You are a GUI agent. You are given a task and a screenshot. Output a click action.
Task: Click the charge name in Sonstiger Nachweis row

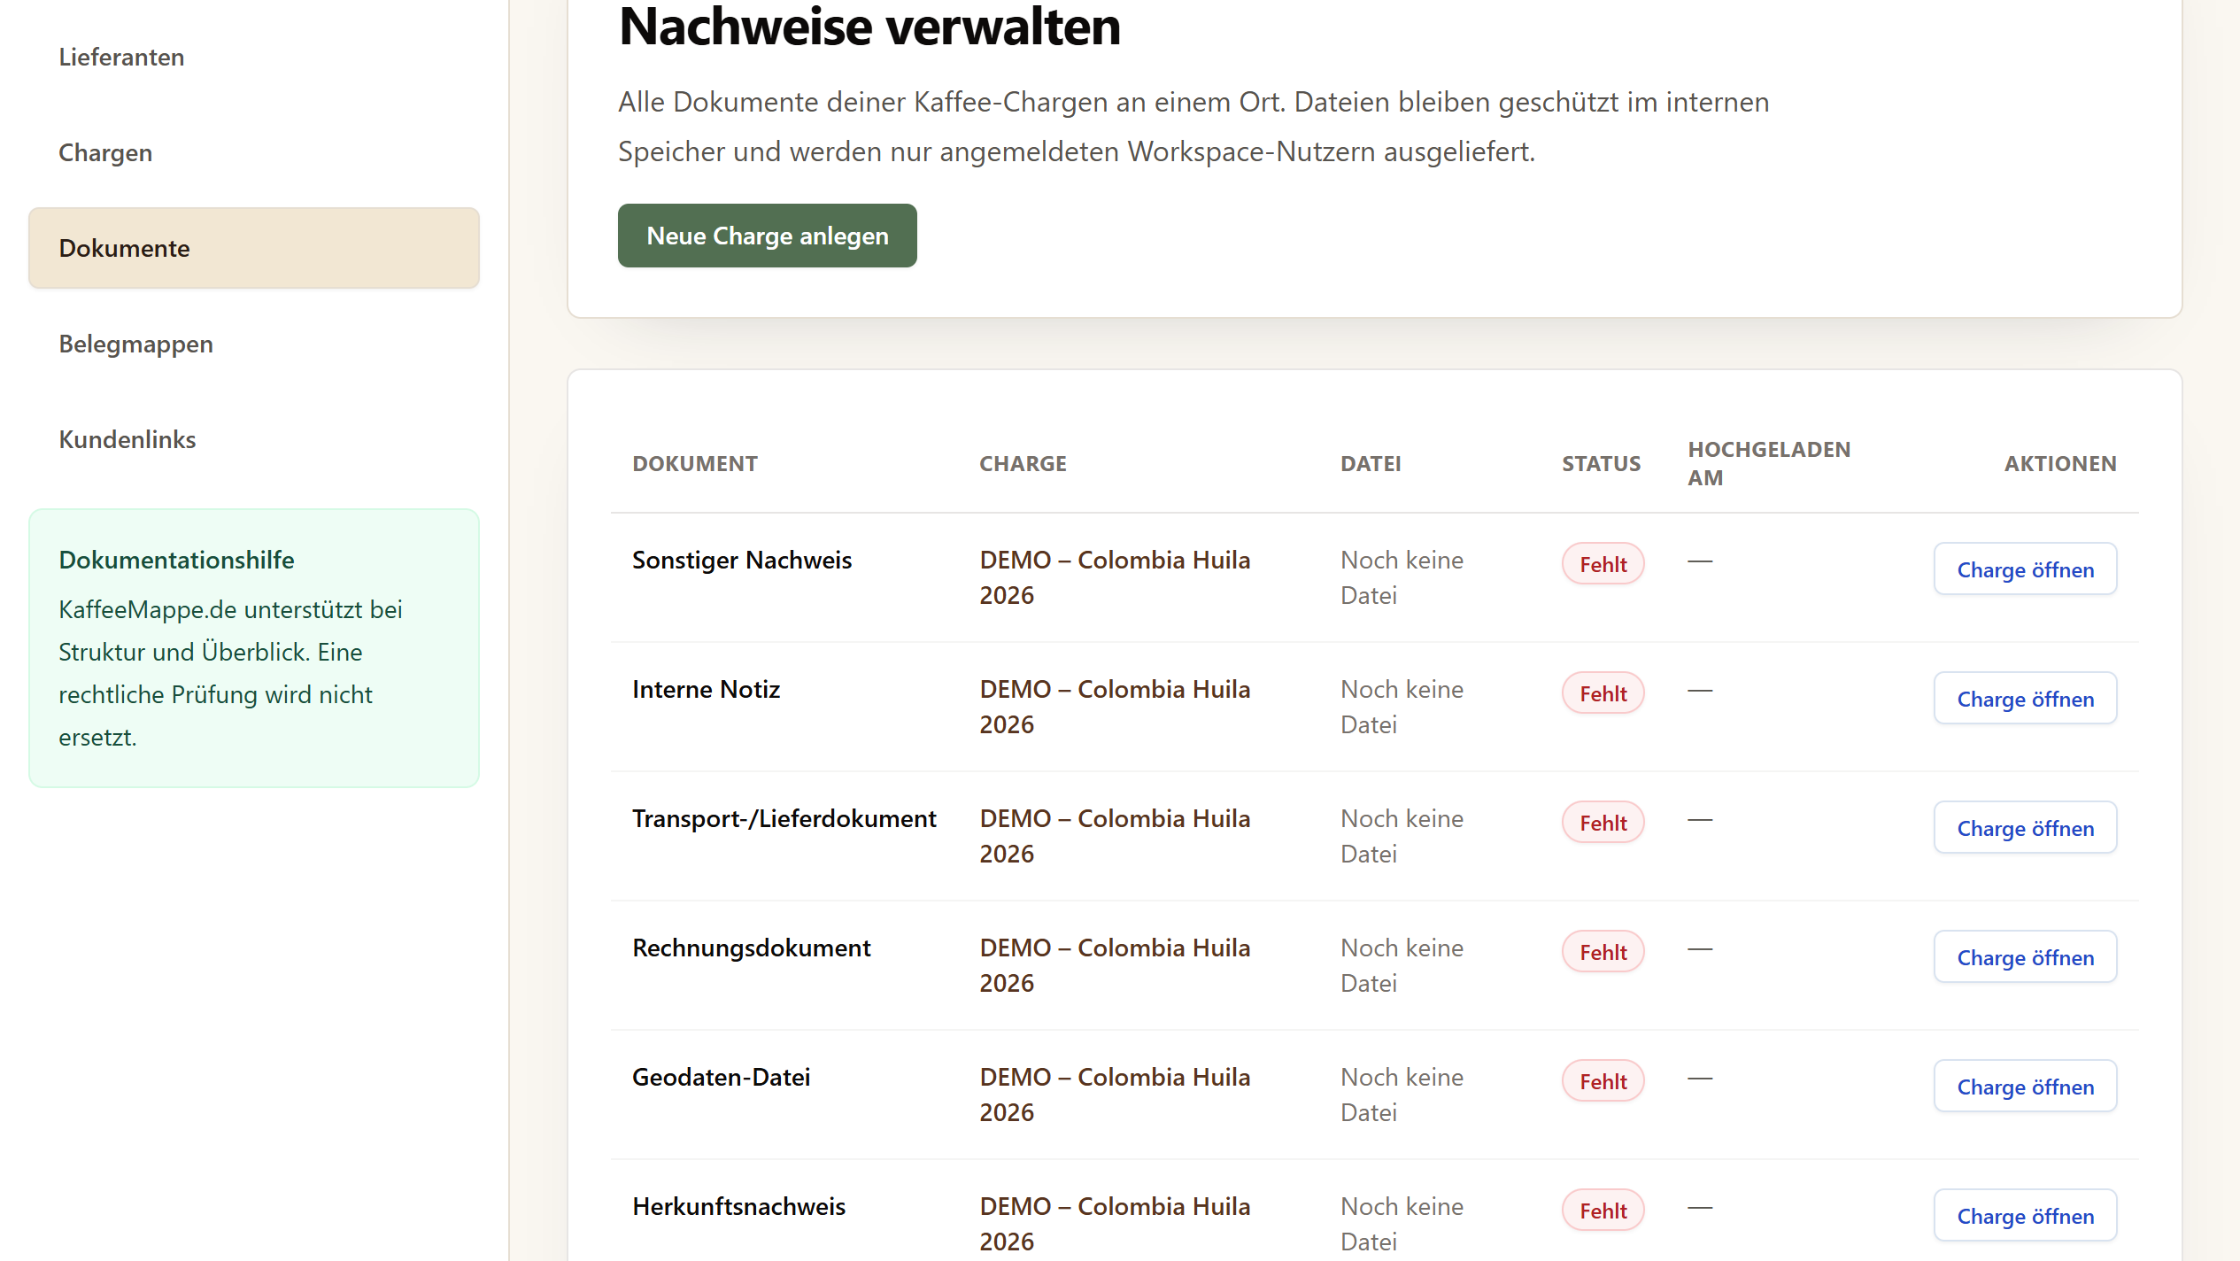tap(1115, 577)
